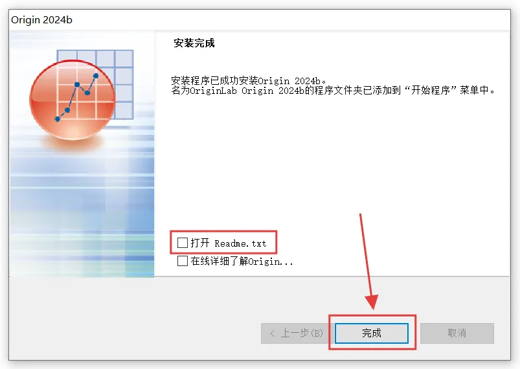Screen dimensions: 520x369
Task: Click the red Origin sphere logo
Action: [x=73, y=100]
